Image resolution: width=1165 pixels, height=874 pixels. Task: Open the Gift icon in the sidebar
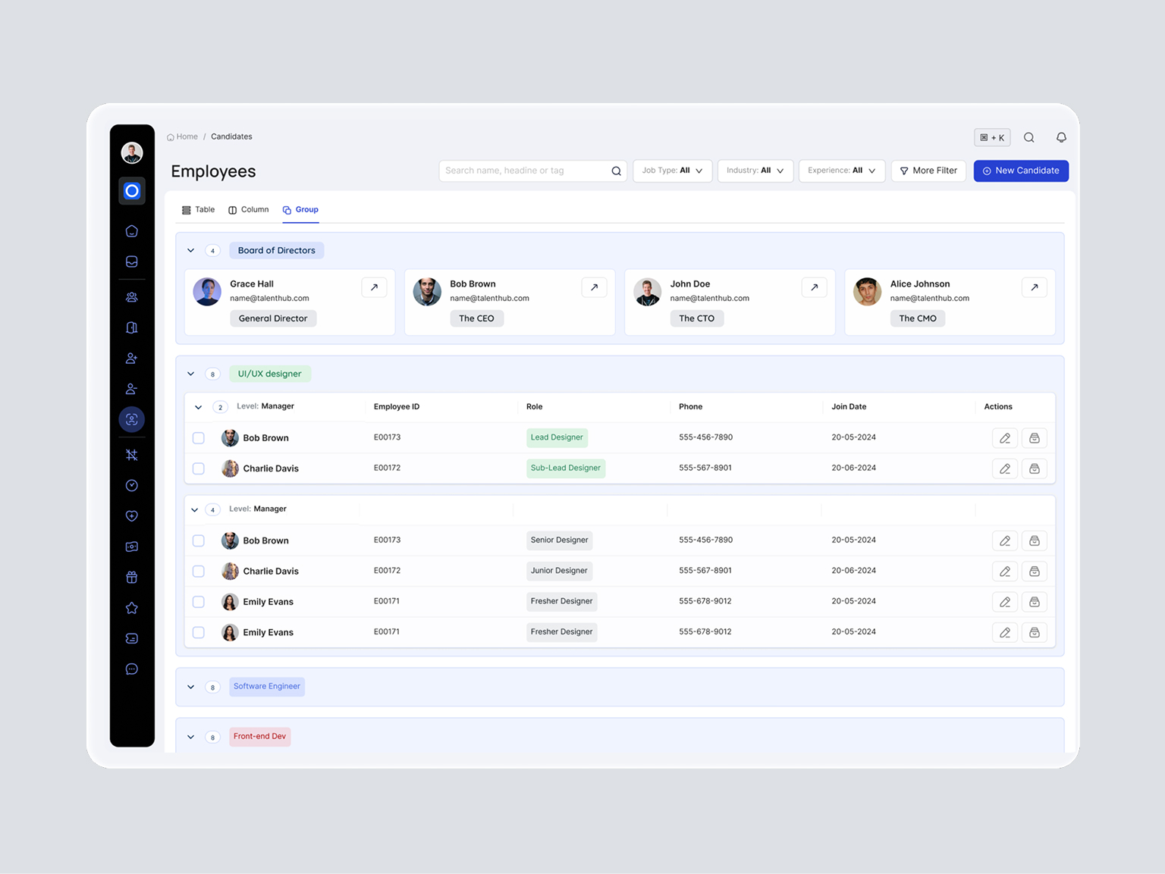[132, 577]
